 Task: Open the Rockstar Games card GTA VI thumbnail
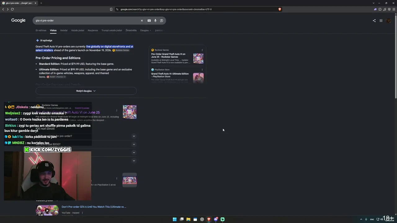(198, 59)
